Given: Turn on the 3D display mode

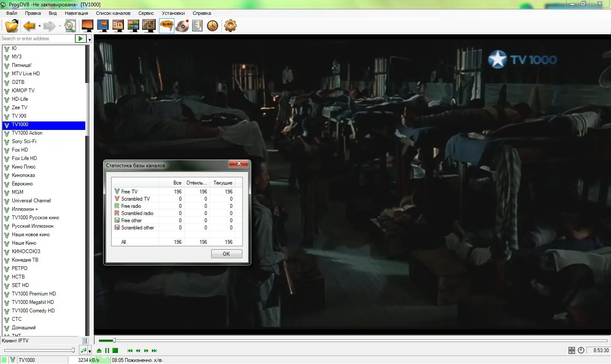Looking at the screenshot, I should pos(118,26).
